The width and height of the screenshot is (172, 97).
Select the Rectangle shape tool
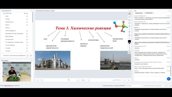coord(130,20)
